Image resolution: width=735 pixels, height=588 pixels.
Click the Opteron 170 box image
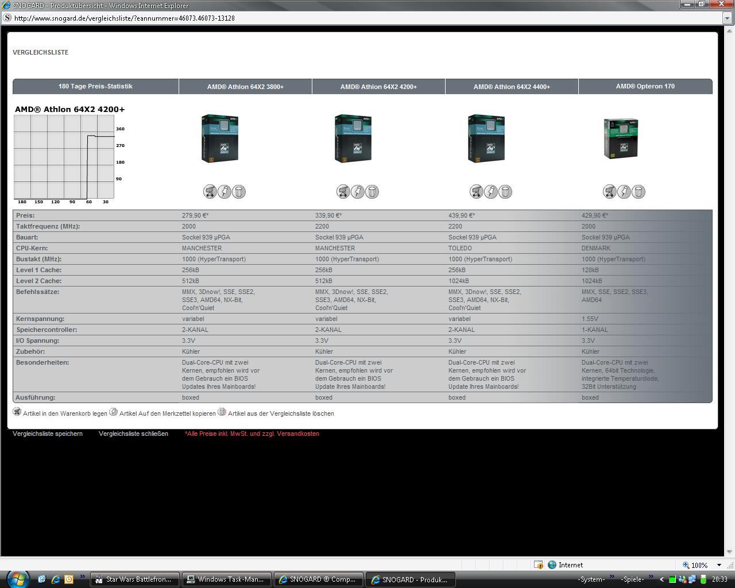[621, 138]
